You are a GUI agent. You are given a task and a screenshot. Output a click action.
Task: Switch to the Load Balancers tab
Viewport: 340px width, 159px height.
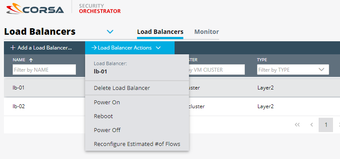click(160, 32)
